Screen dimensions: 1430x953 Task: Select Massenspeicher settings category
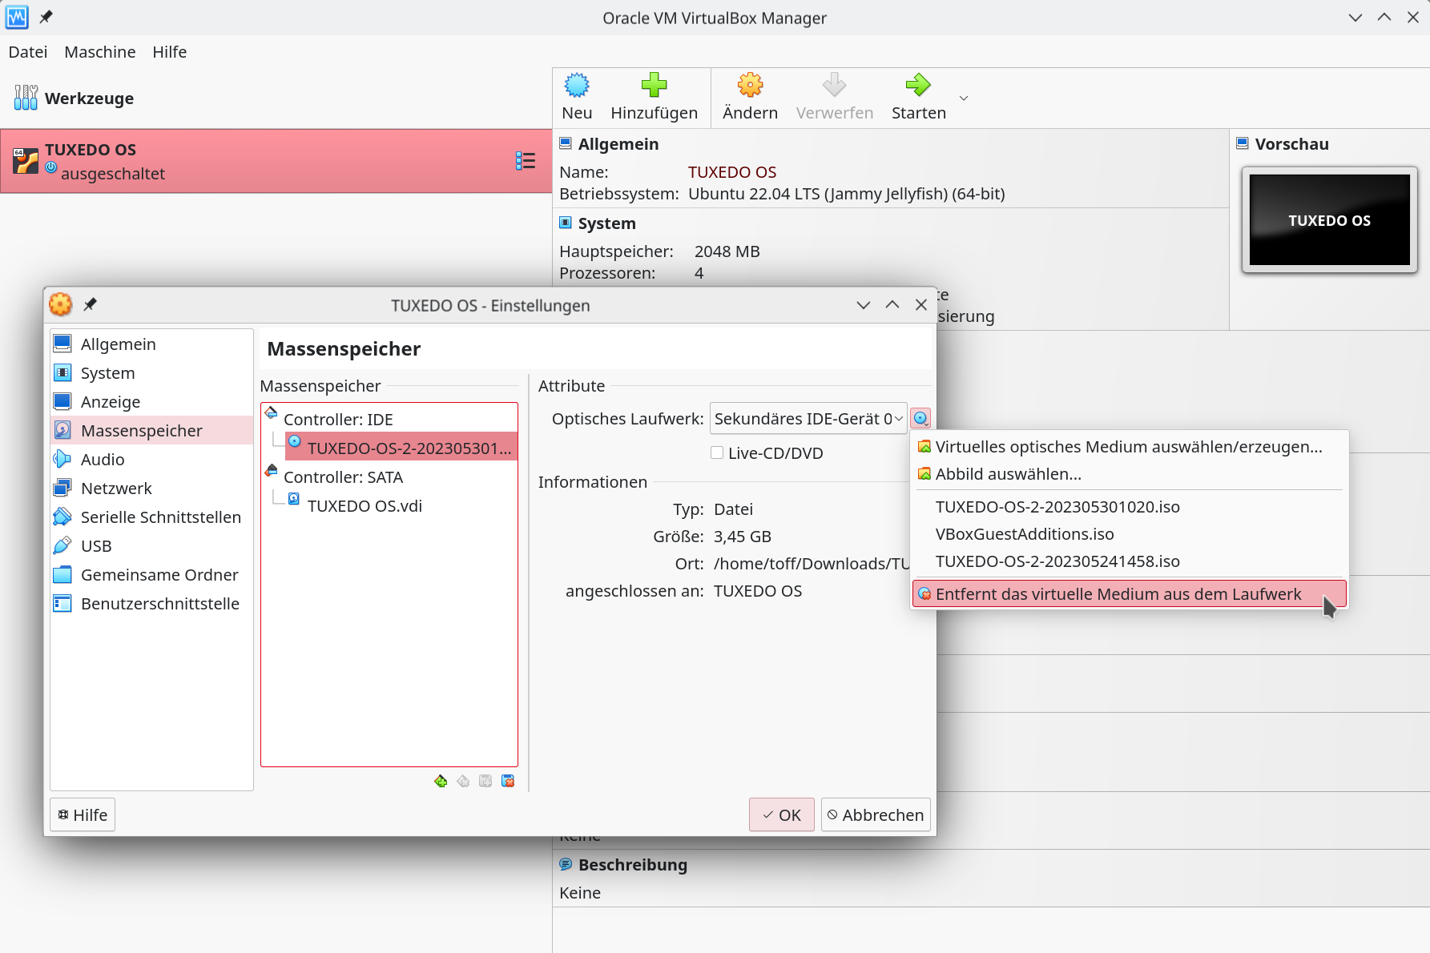coord(151,431)
